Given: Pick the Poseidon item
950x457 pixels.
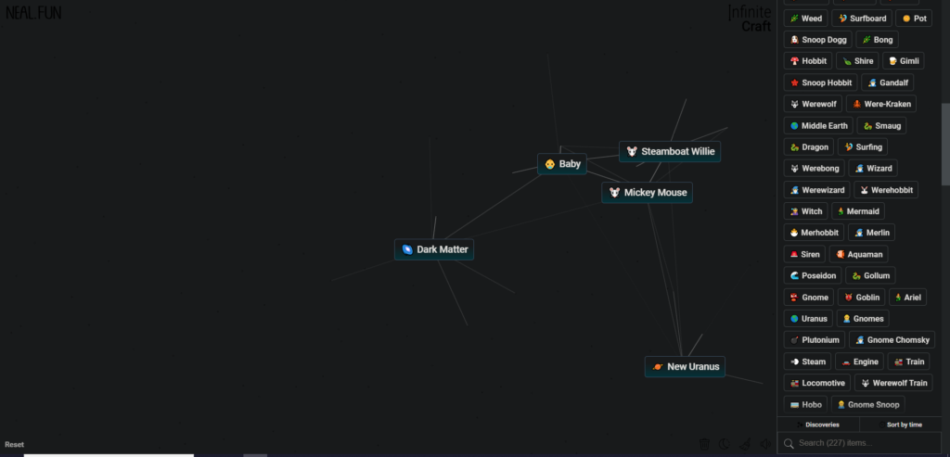Looking at the screenshot, I should click(x=813, y=275).
